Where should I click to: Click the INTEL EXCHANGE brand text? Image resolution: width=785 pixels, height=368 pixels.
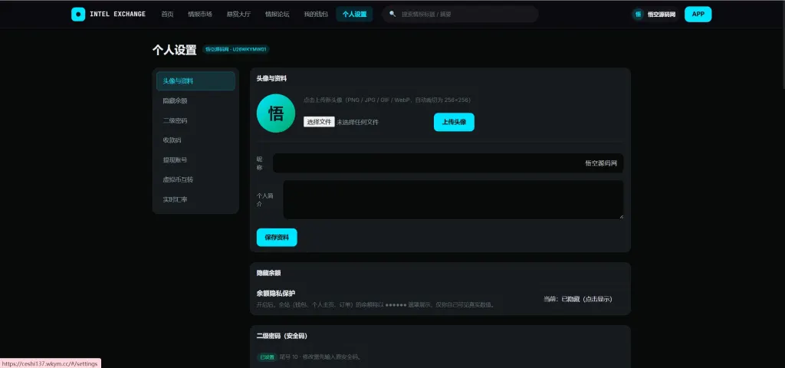(117, 14)
